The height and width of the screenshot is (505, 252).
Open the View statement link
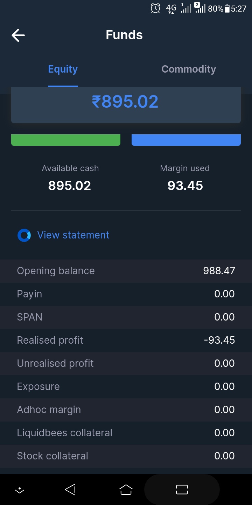click(x=73, y=235)
